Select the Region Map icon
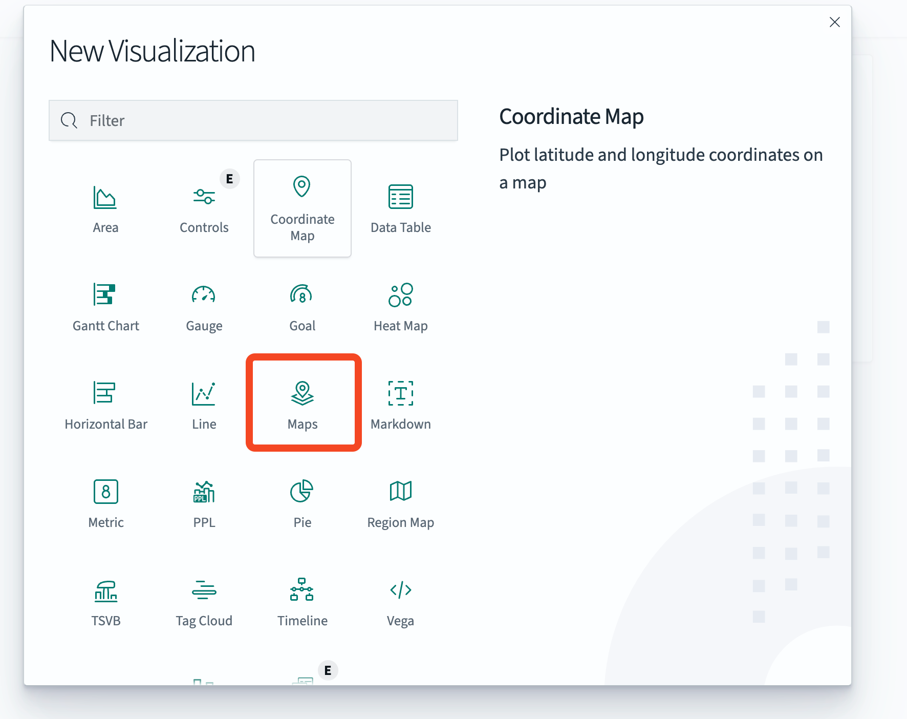 pyautogui.click(x=401, y=491)
